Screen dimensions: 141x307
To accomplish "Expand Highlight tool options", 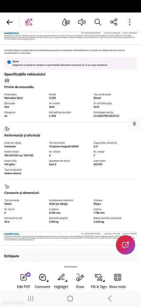I will tap(61, 281).
